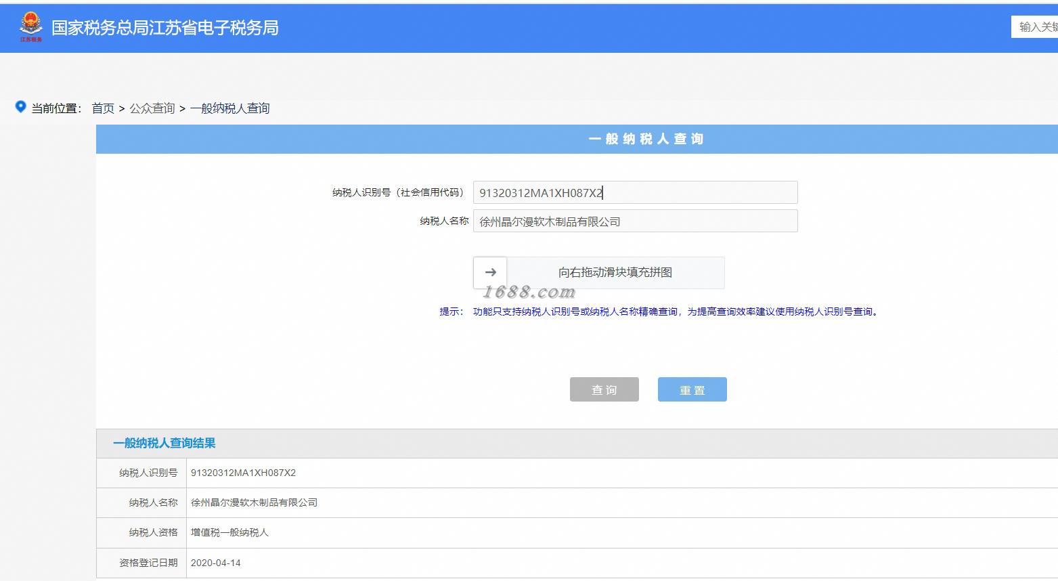Viewport: 1058px width, 581px height.
Task: Open the 首页 breadcrumb link
Action: point(103,108)
